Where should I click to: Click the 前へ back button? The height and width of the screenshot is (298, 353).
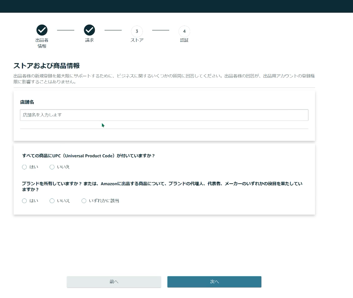114,282
